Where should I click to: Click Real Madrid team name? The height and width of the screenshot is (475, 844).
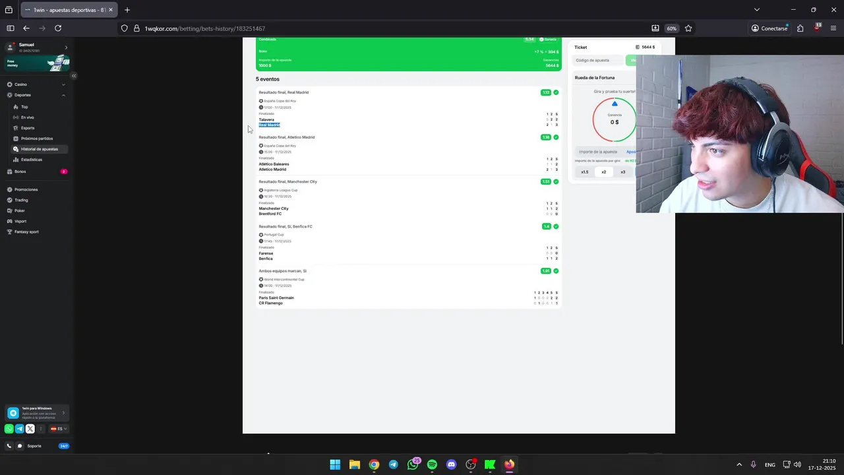point(269,125)
